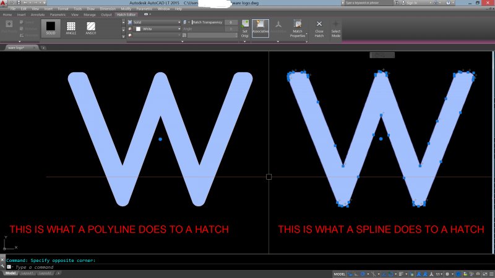Open Match Properties tool
This screenshot has height=278, width=495.
pos(298,27)
